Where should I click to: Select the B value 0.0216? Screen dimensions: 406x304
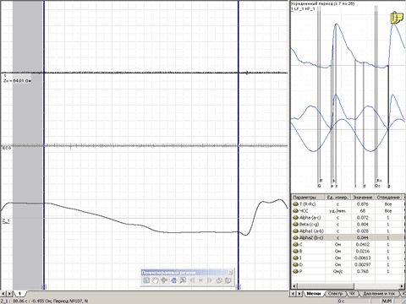click(x=363, y=252)
